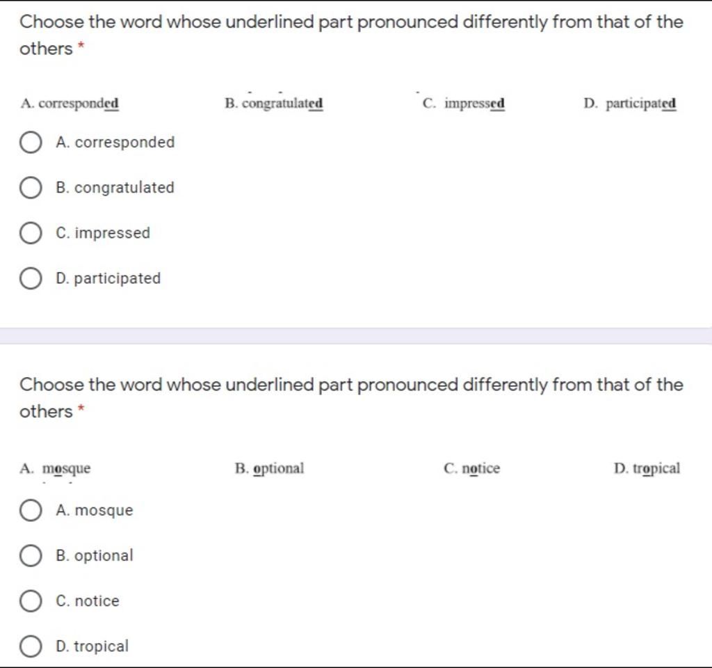
Task: Select the 'A. mosque' radio option
Action: (x=31, y=510)
